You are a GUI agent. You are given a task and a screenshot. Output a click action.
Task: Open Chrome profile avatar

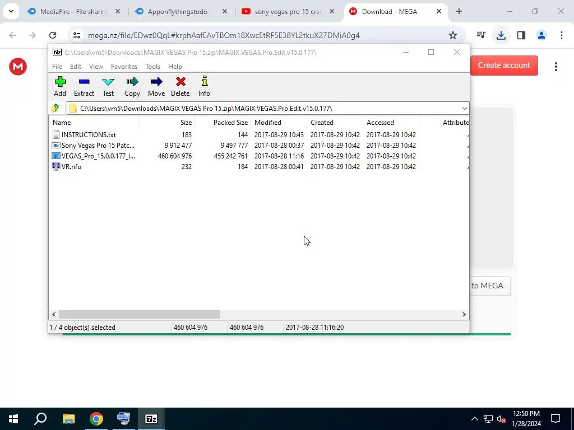click(541, 35)
